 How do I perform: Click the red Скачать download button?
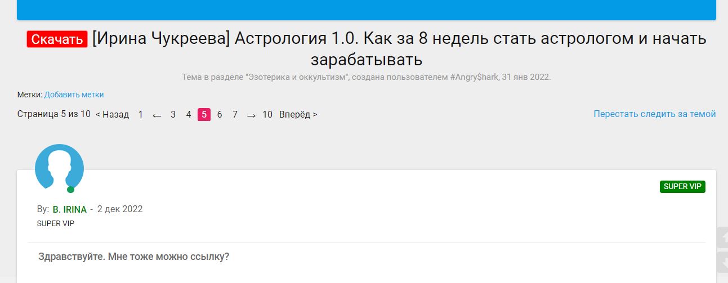coord(57,39)
